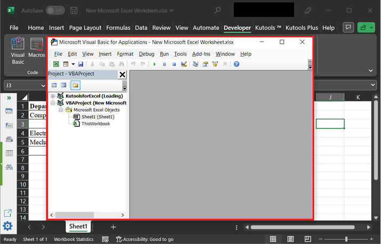Toggle Folders view in Project pane
Screen dimensions: 381x244
75,85
